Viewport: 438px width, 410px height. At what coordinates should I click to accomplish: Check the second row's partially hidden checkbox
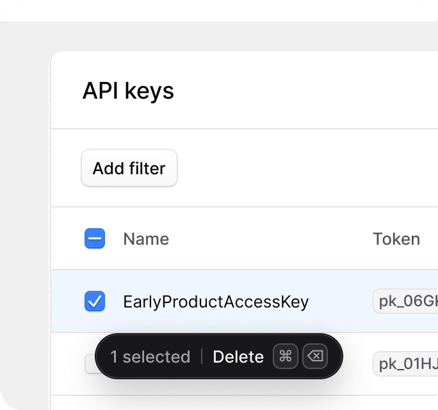(x=90, y=364)
